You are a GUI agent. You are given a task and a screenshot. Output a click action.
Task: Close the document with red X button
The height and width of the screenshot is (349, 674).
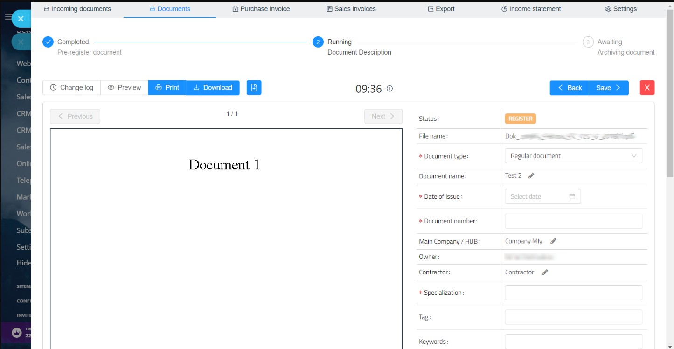click(647, 88)
